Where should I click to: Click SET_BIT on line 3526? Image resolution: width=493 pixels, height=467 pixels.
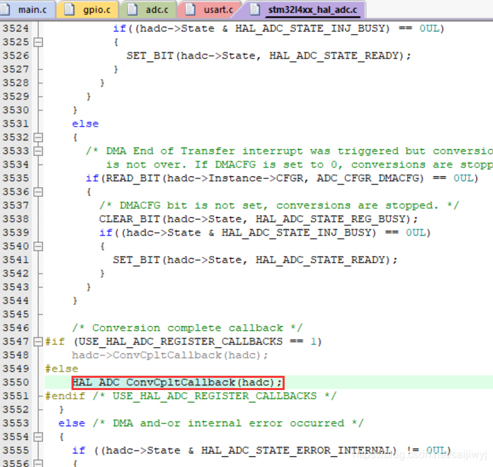[x=150, y=56]
